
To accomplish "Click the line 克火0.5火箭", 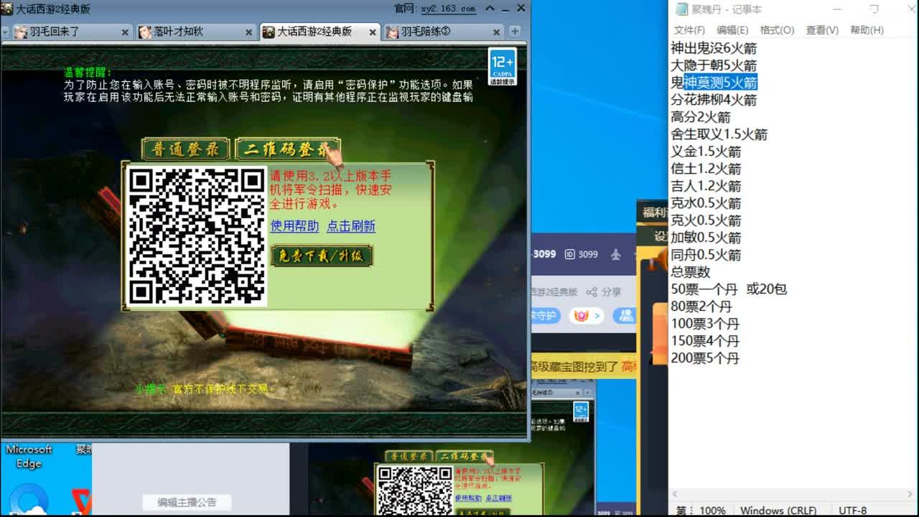I will point(706,220).
